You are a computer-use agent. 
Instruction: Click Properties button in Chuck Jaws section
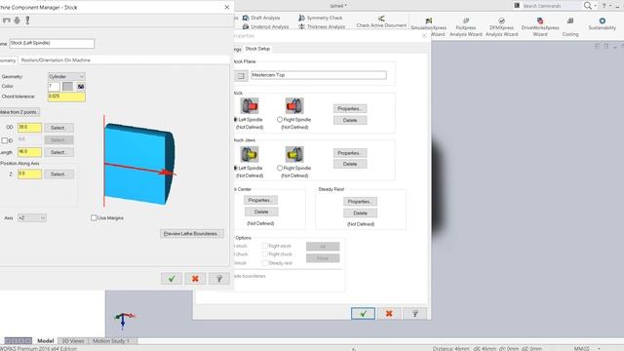[x=350, y=153]
